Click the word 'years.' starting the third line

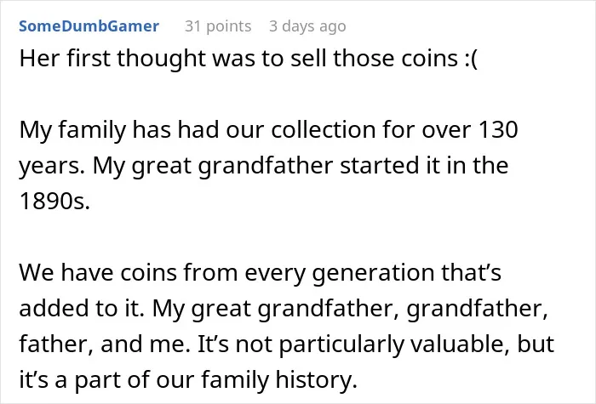(x=52, y=167)
